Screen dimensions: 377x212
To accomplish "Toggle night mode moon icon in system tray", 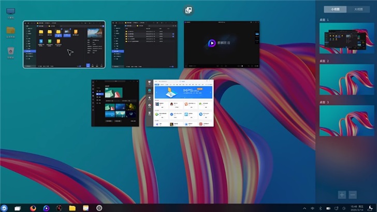I will click(x=371, y=208).
